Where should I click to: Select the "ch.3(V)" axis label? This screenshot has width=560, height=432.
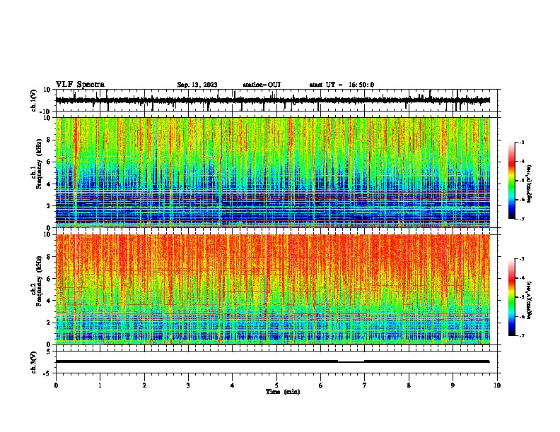pos(33,362)
